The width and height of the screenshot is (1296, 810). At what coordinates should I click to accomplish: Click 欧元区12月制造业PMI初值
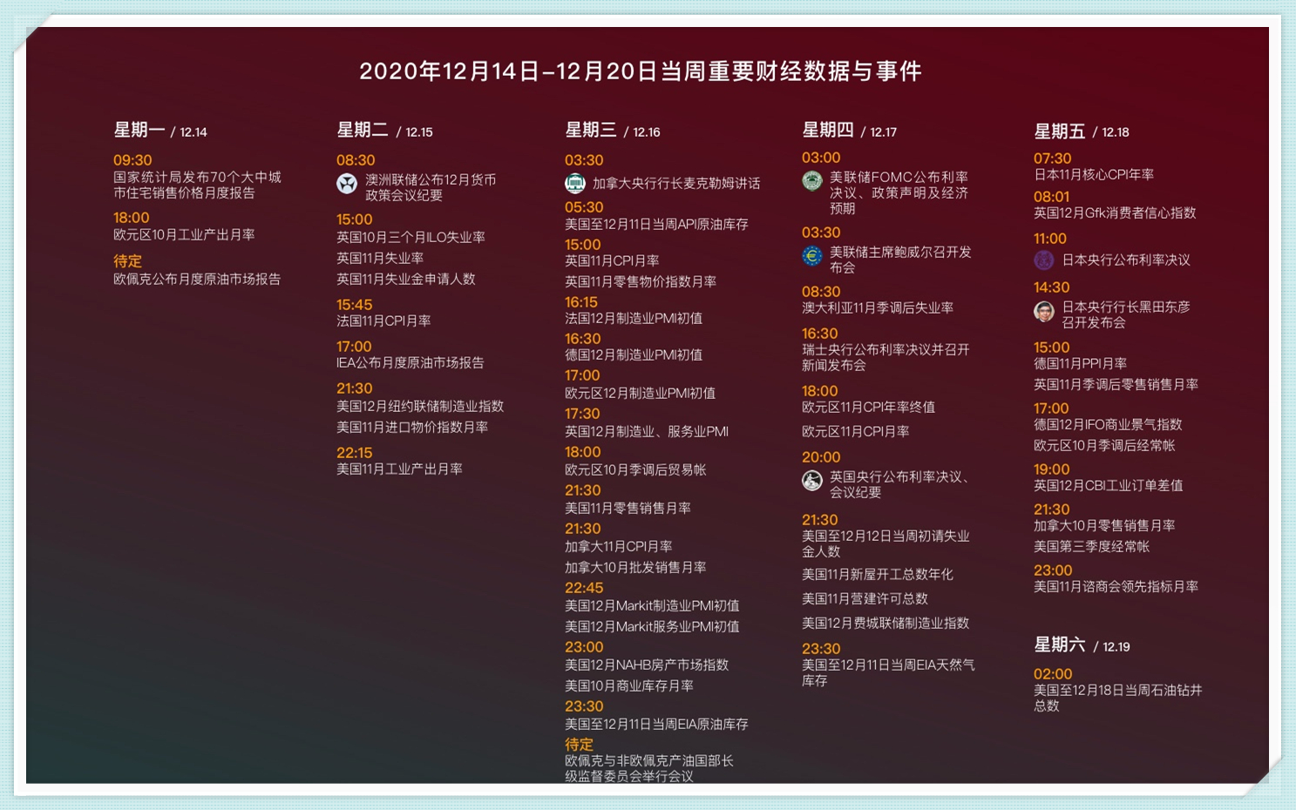coord(640,393)
